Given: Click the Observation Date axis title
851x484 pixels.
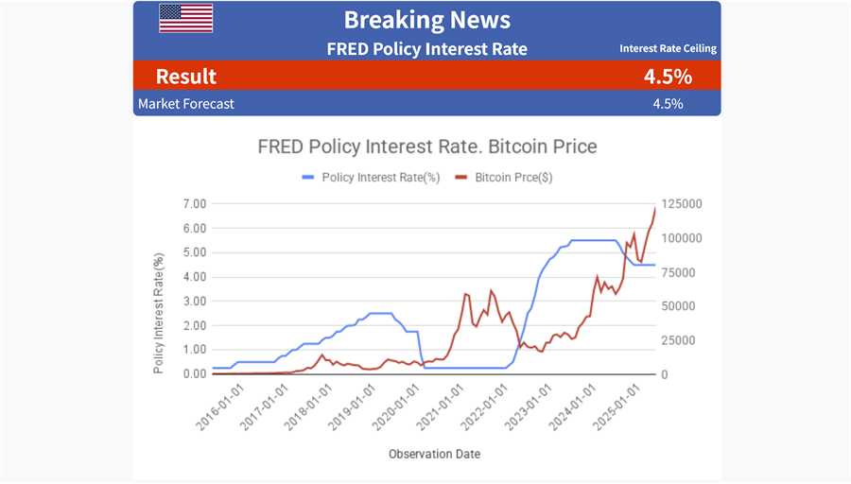Looking at the screenshot, I should click(x=434, y=454).
